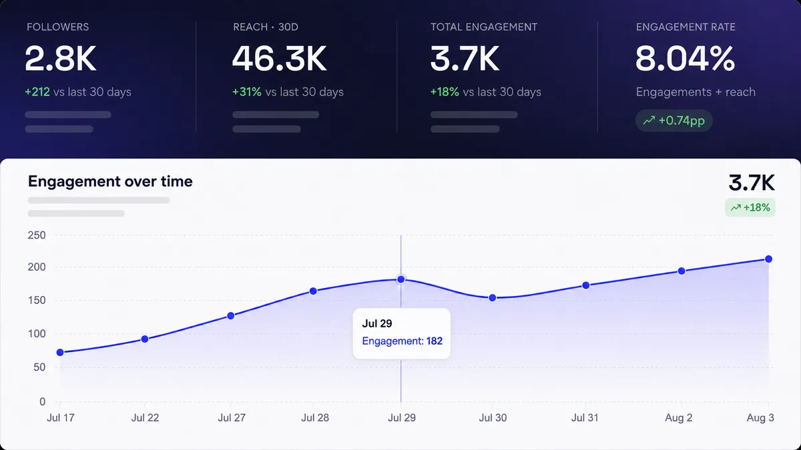Viewport: 801px width, 450px height.
Task: Click the 'Jul 28' x-axis label
Action: pyautogui.click(x=315, y=418)
